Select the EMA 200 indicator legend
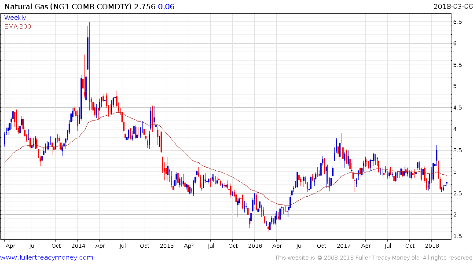Image resolution: width=473 pixels, height=264 pixels. click(18, 26)
